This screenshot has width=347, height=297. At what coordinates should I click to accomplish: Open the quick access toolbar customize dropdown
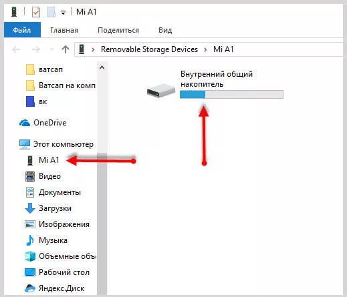click(x=64, y=13)
